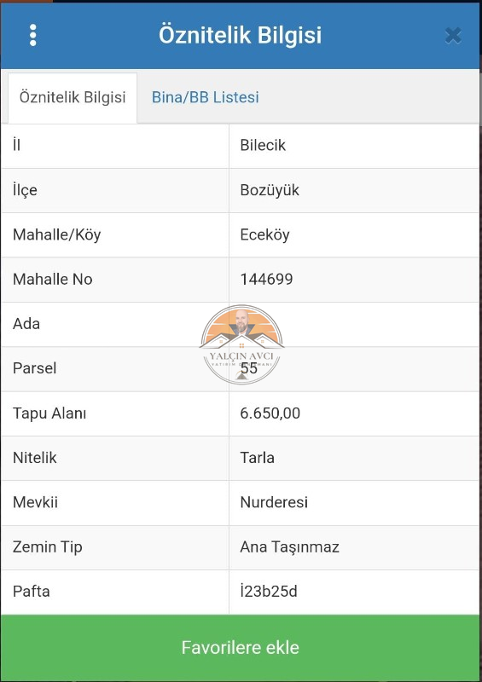Click the Tapu Alanı value 6.650,00
Viewport: 482px width, 682px height.
(x=270, y=413)
